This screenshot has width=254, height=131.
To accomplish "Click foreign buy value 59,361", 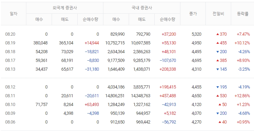I will (x=42, y=60).
